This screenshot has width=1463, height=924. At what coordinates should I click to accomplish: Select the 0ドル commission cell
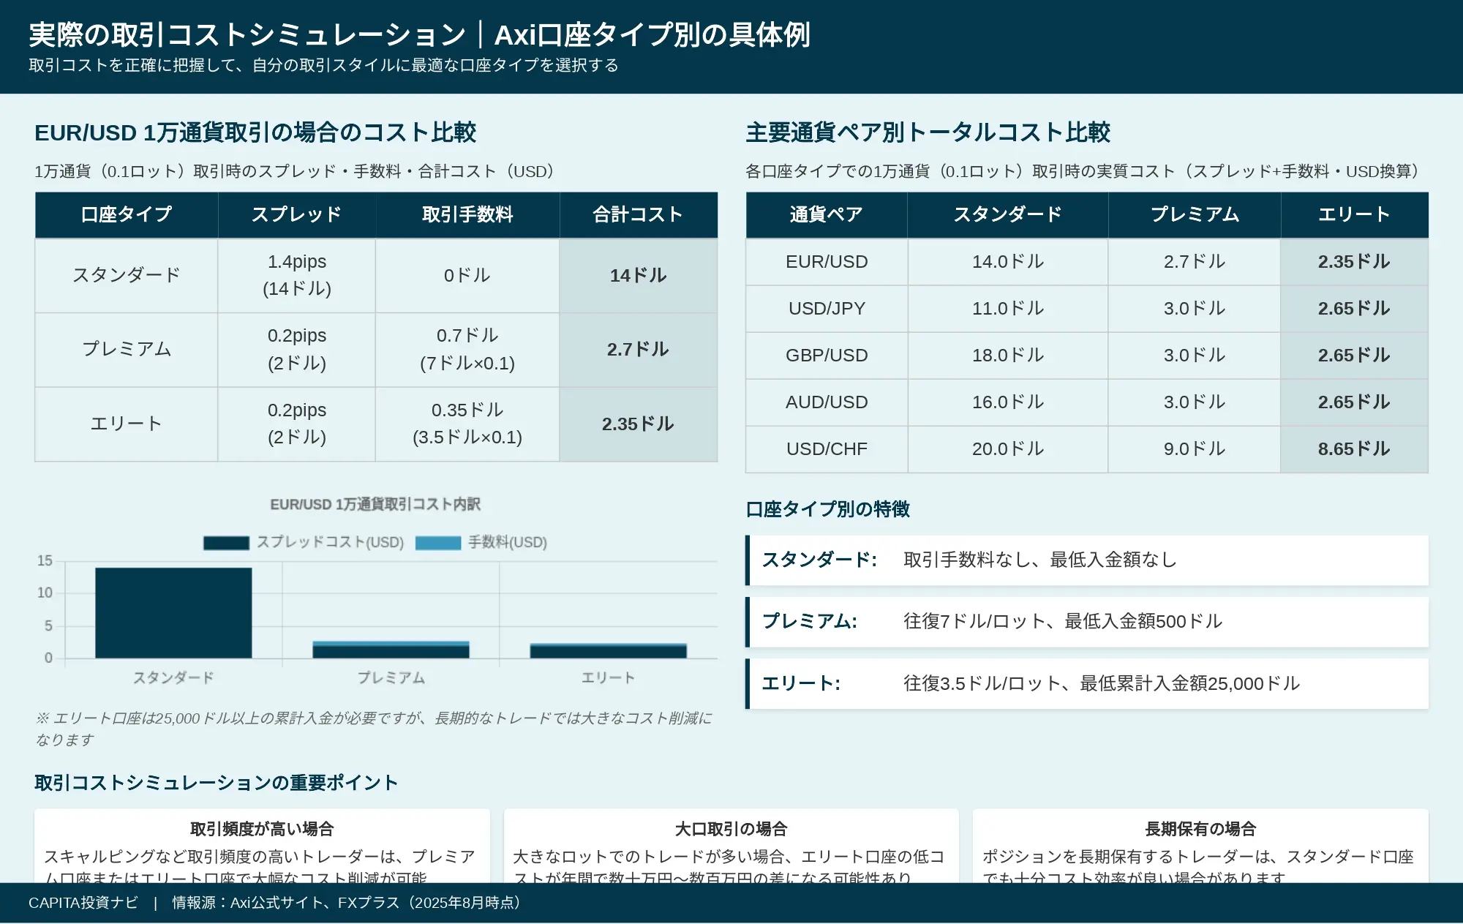[x=467, y=276]
